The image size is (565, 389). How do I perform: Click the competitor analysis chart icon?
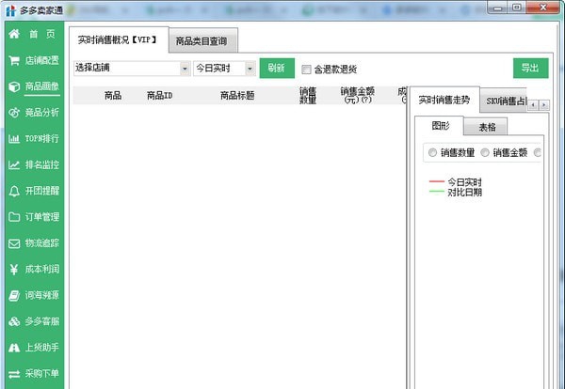click(14, 113)
